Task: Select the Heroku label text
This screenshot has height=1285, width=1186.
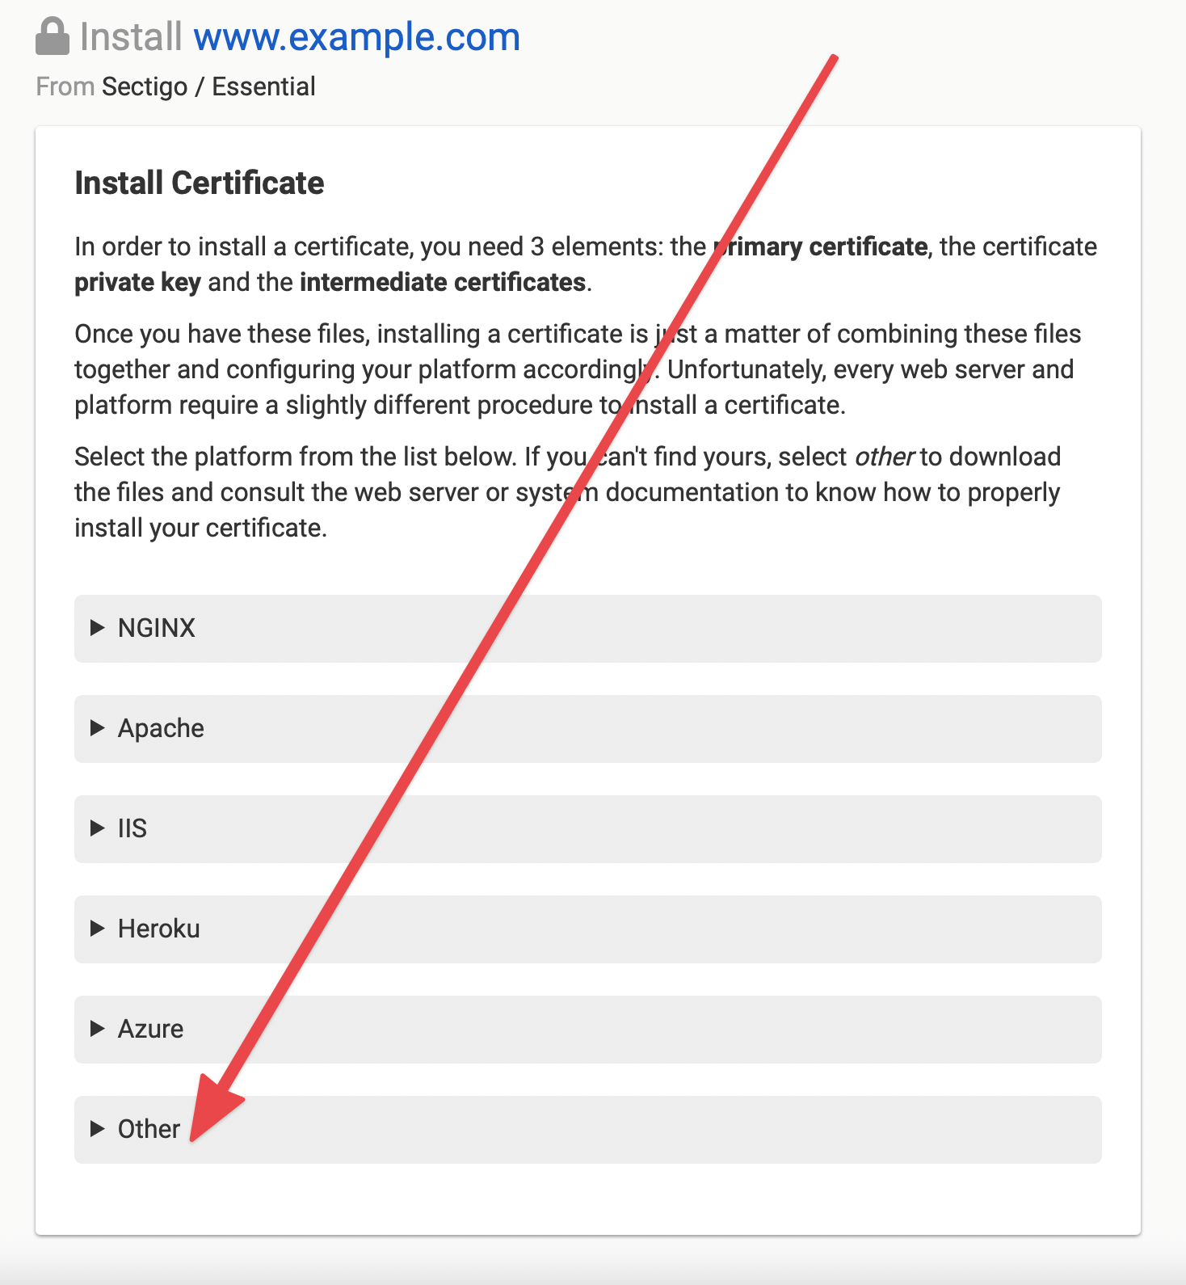Action: [x=159, y=929]
